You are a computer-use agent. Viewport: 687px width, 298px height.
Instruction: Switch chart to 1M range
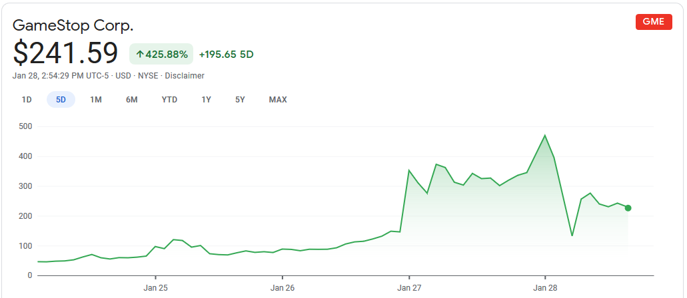[96, 100]
